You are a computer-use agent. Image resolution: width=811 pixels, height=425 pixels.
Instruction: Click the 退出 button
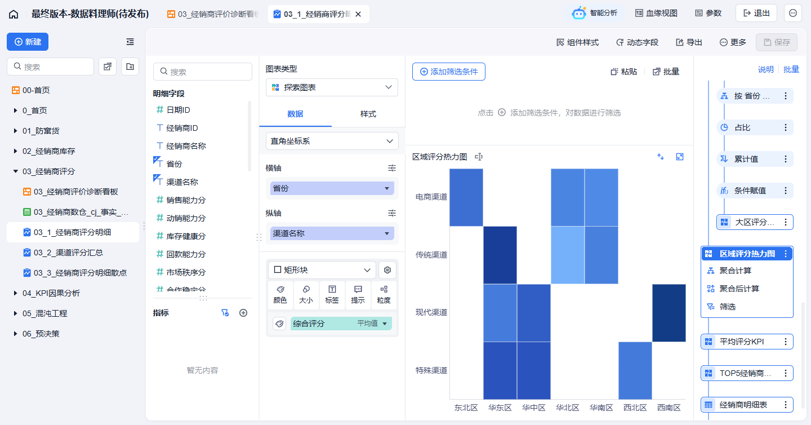pyautogui.click(x=756, y=13)
